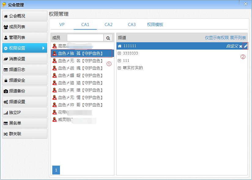This screenshot has height=180, width=252.
Task: Select member 血色メ帅 哥【守护血色】
Action: click(82, 105)
